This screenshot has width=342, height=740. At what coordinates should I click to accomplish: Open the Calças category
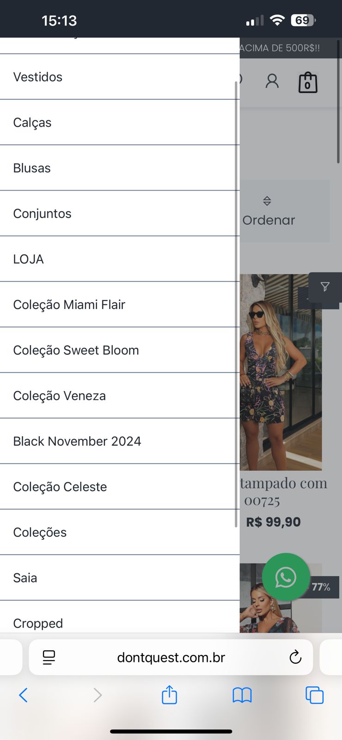tap(32, 123)
